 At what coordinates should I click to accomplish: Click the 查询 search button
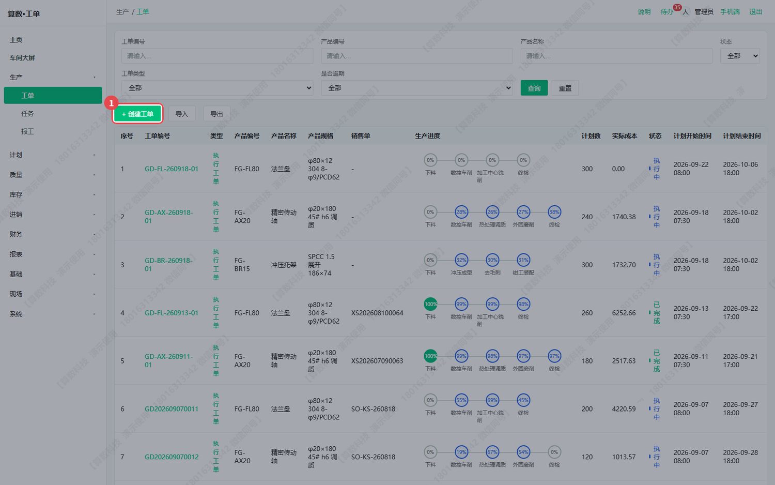(x=534, y=88)
